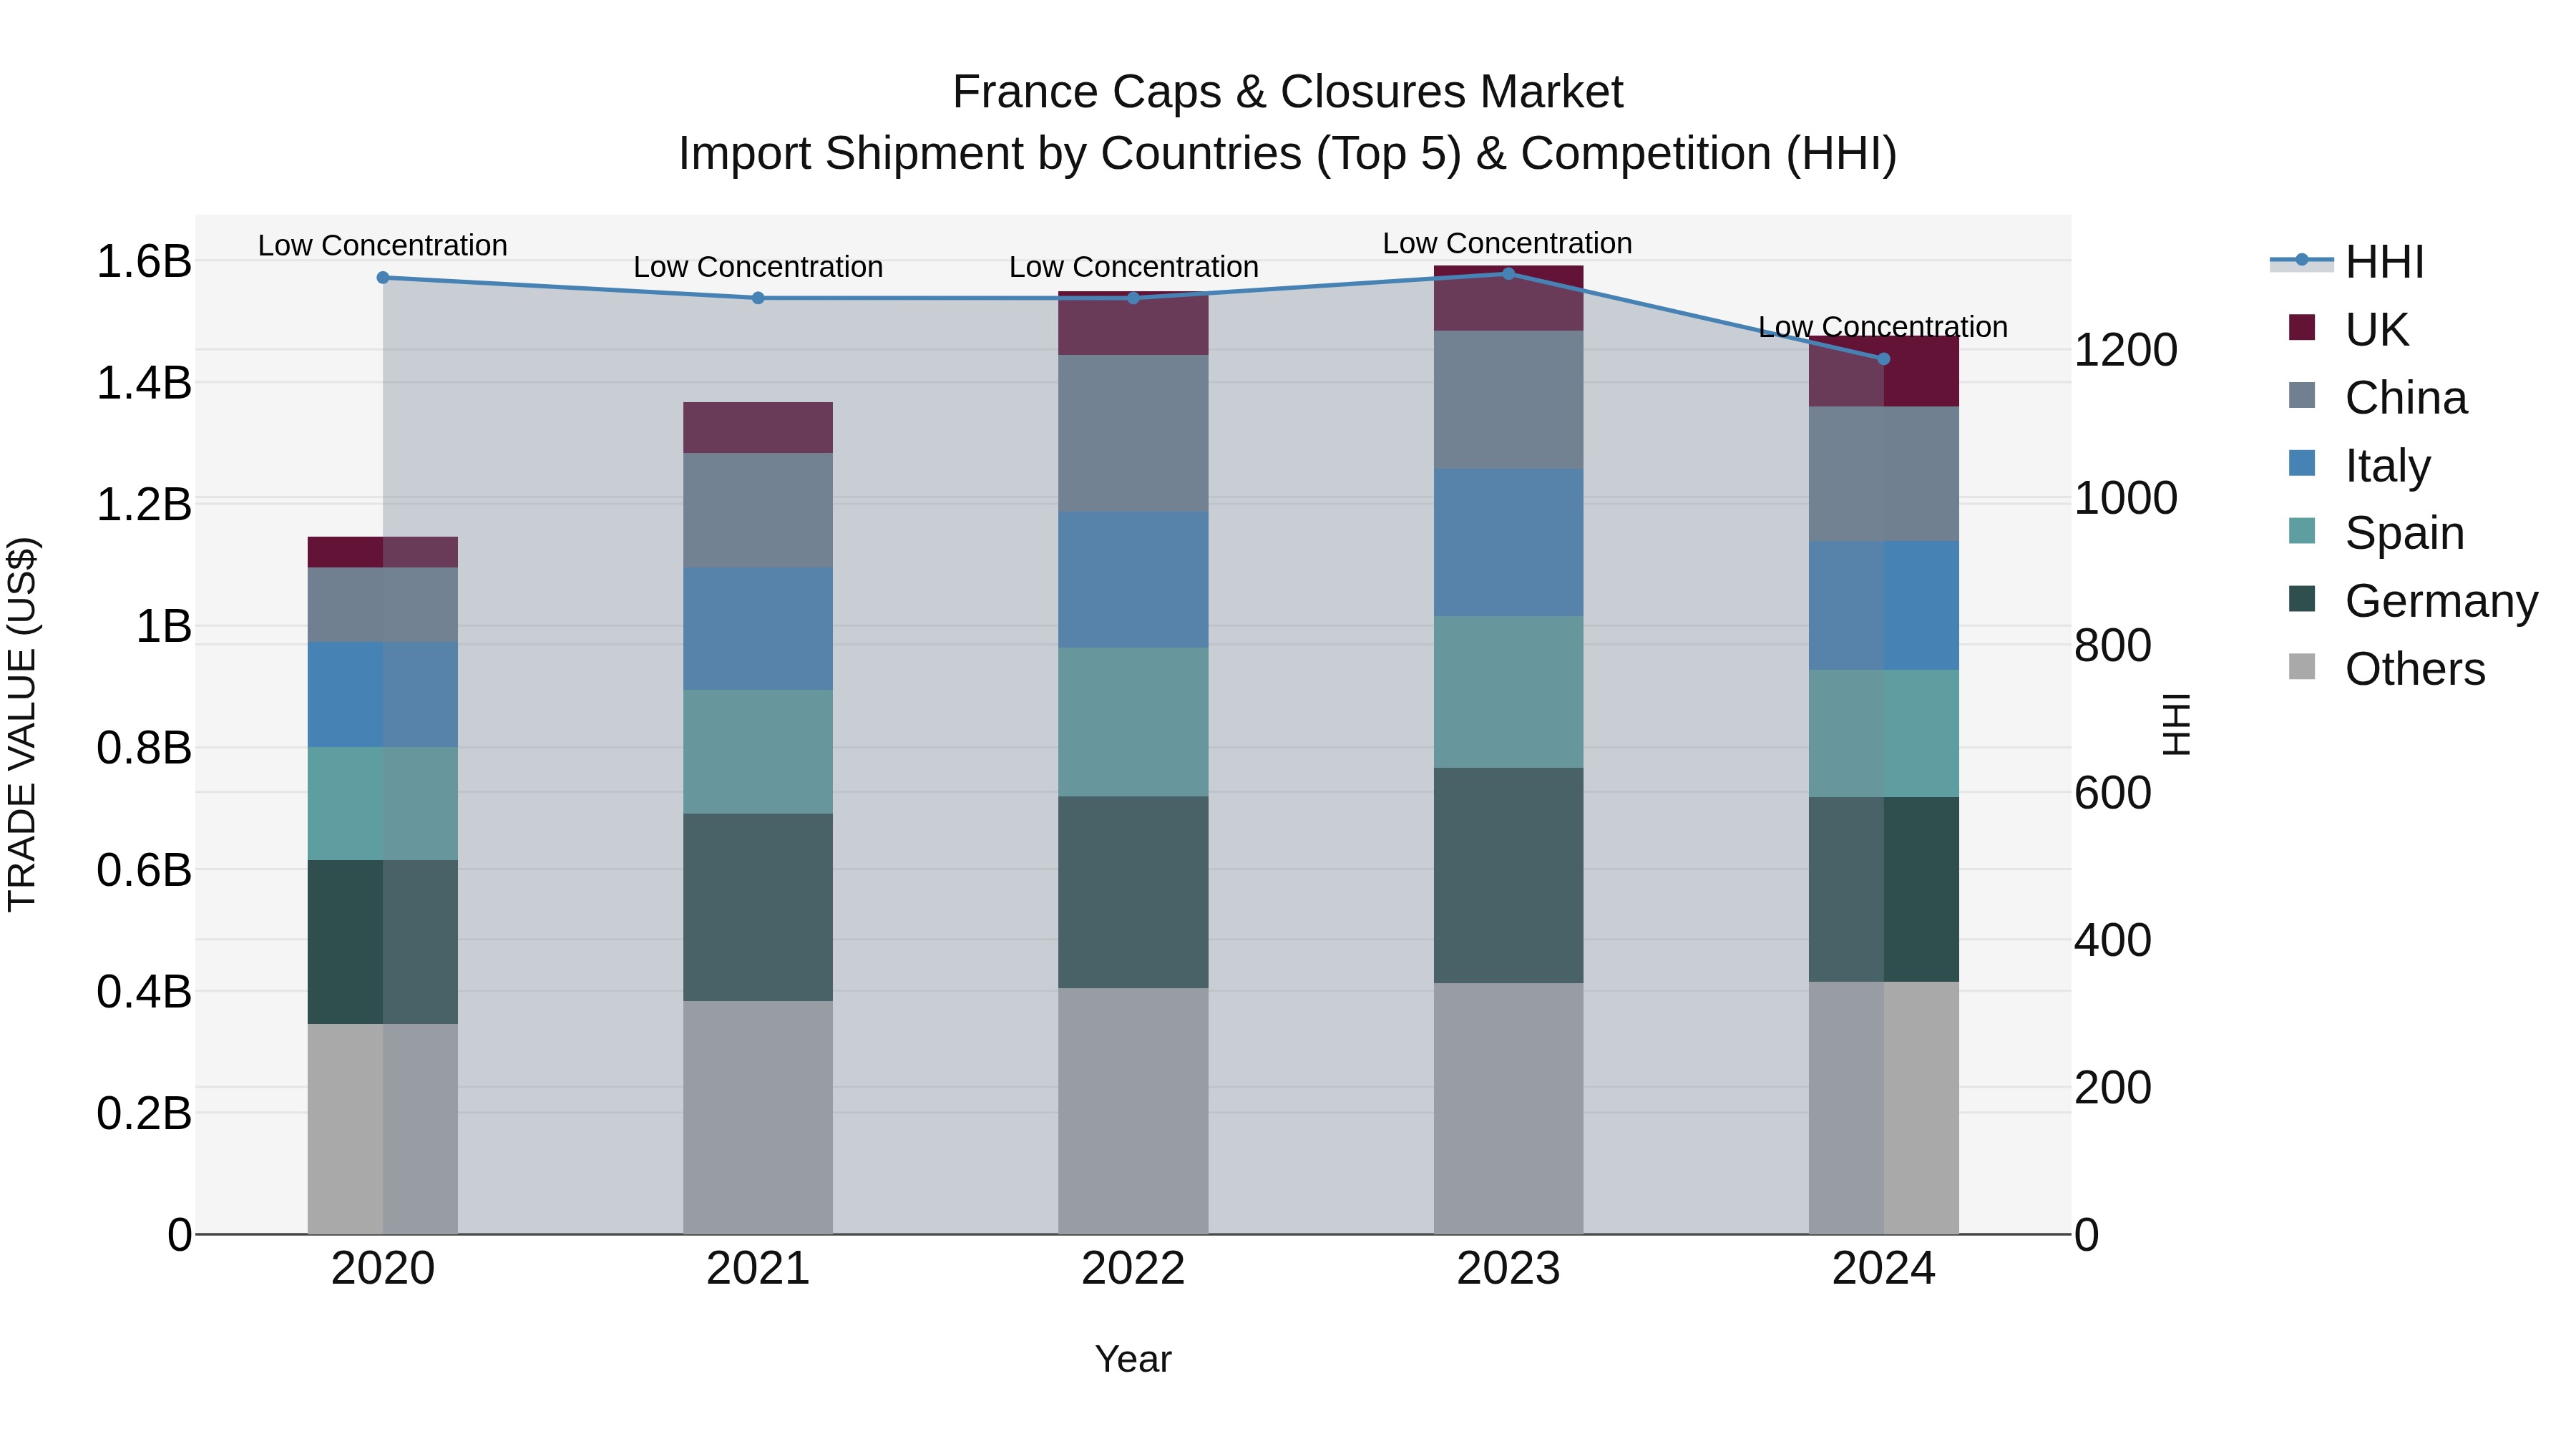Click the Others segment of the 2022 bar
The width and height of the screenshot is (2576, 1449).
(x=1133, y=1111)
